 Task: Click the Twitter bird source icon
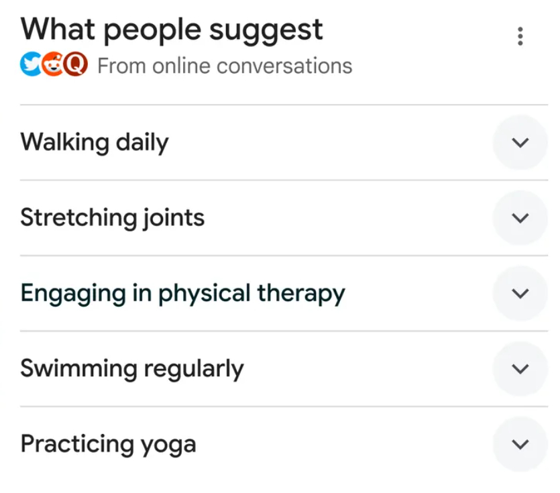tap(30, 65)
